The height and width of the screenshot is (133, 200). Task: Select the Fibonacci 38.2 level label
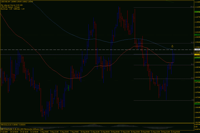point(192,64)
